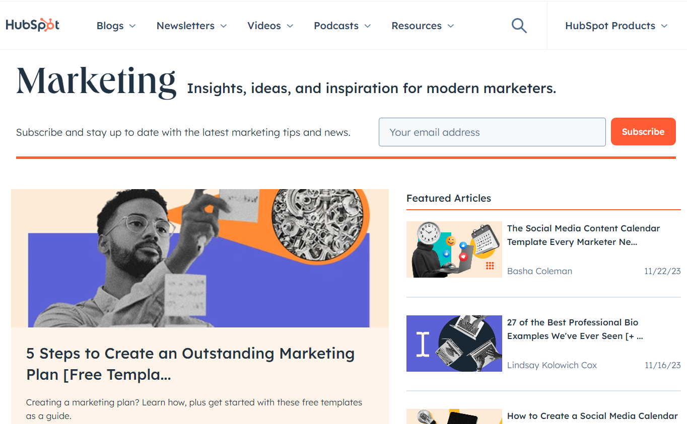687x424 pixels.
Task: Click the Social Media Content Calendar thumbnail
Action: pos(454,249)
